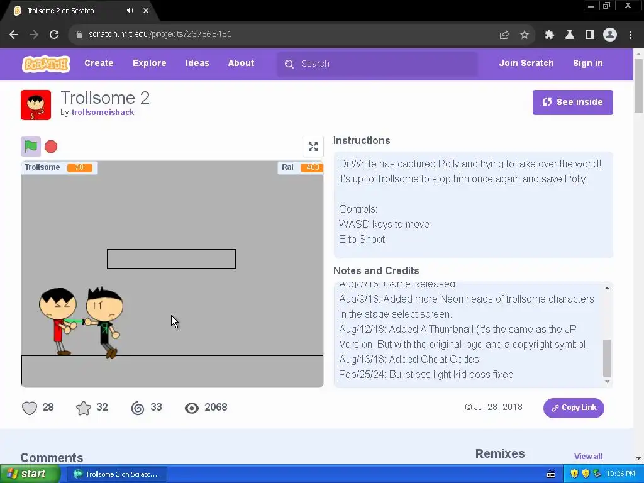Click the on-screen keyboard tray icon
Image resolution: width=644 pixels, height=483 pixels.
tap(551, 474)
